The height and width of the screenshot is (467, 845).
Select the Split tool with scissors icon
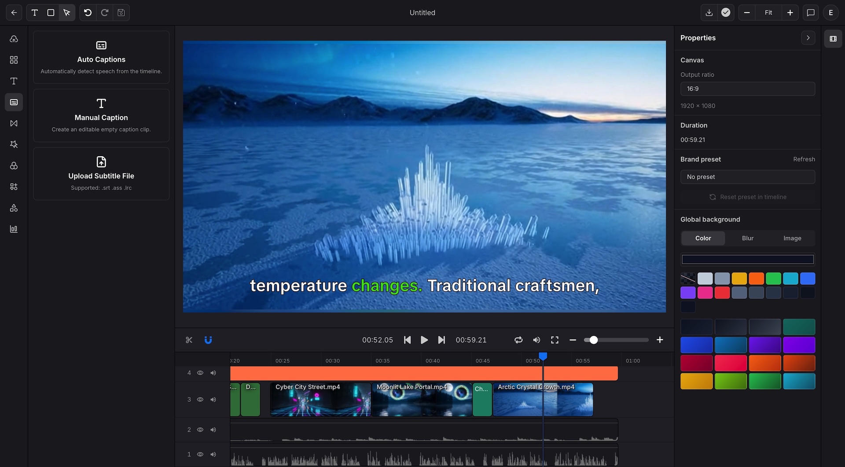[x=189, y=340]
